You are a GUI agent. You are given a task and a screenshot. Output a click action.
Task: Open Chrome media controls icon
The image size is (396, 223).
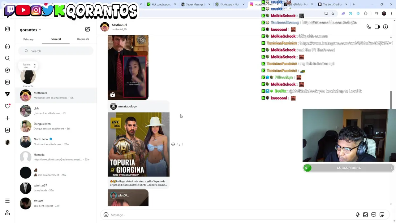tap(377, 14)
